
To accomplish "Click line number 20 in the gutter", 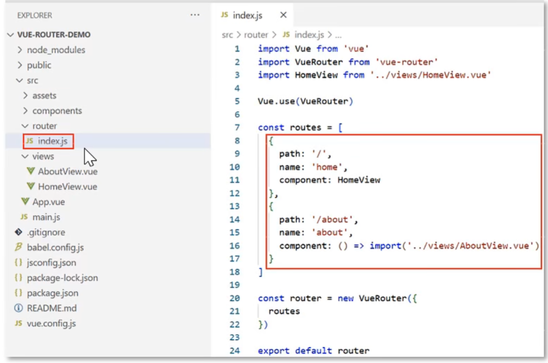I will coord(235,298).
